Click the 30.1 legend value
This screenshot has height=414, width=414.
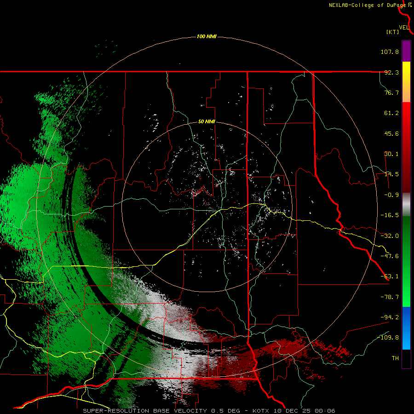click(391, 154)
